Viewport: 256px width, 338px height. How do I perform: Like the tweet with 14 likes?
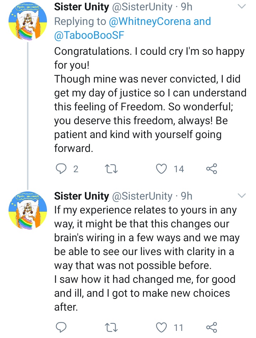pos(162,169)
